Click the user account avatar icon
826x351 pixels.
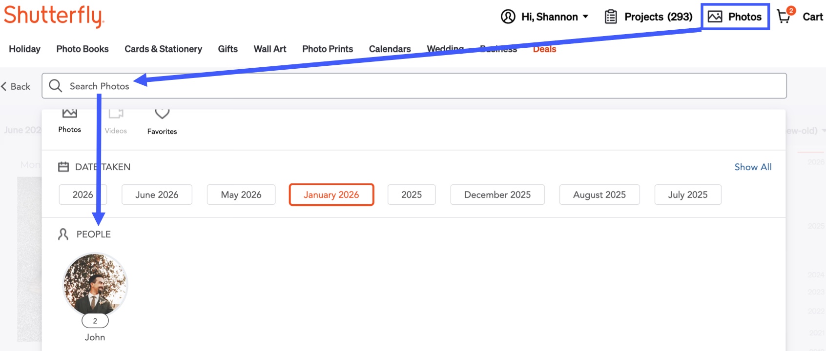pos(508,17)
